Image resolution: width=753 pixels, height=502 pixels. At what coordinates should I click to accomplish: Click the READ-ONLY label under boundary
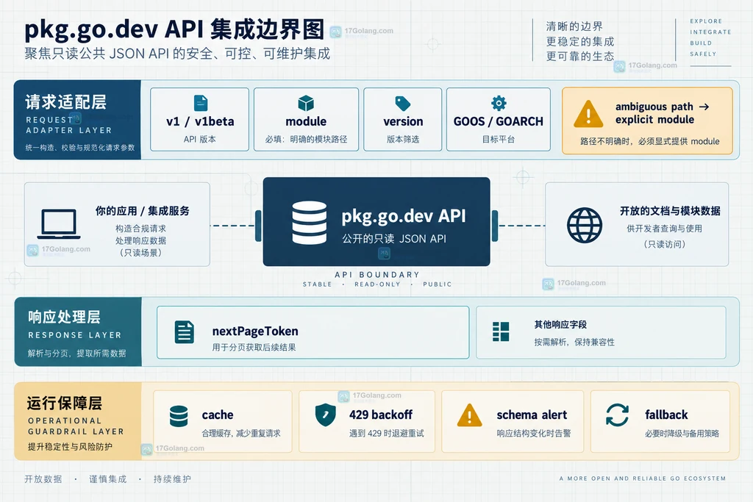pyautogui.click(x=377, y=284)
